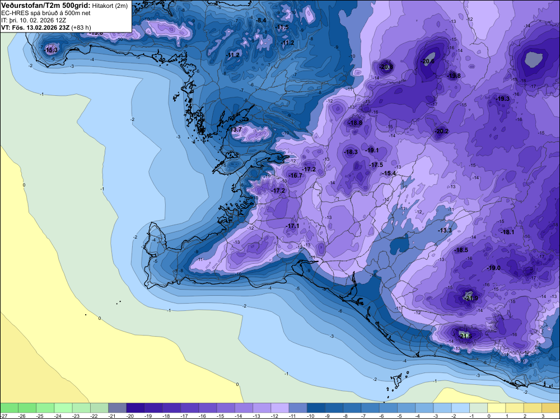The width and height of the screenshot is (560, 419).
Task: Click the -11 periwinkle legend swatch
Action: click(x=298, y=408)
